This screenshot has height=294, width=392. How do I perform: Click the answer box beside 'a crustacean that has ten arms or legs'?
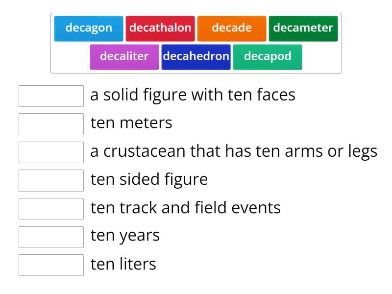point(51,152)
